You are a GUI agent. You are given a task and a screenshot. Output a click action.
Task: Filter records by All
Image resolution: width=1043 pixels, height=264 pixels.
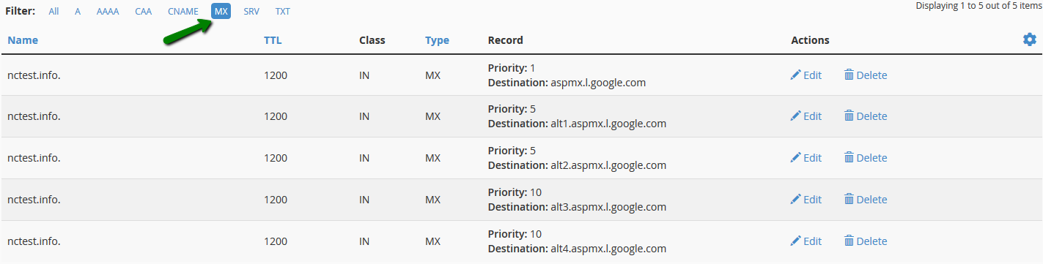(x=54, y=12)
